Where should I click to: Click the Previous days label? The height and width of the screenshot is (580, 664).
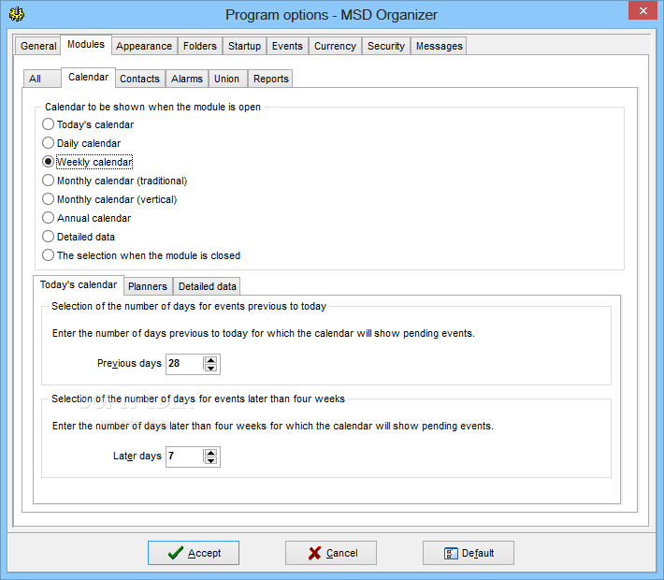(129, 364)
